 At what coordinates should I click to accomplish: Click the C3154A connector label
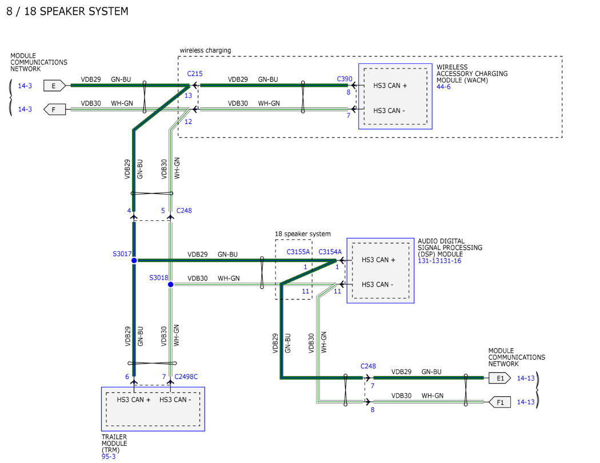[330, 252]
